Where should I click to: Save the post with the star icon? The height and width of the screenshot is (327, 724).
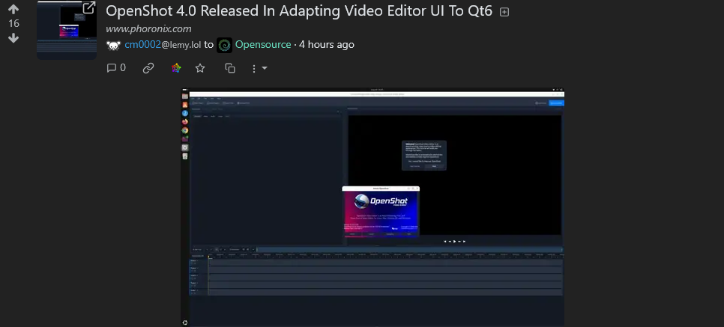click(x=200, y=68)
